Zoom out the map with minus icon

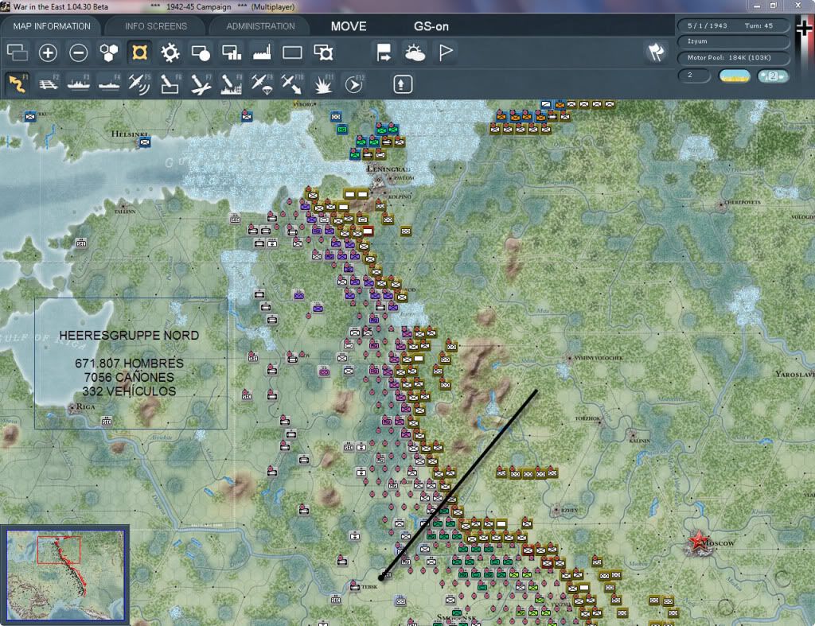coord(79,52)
